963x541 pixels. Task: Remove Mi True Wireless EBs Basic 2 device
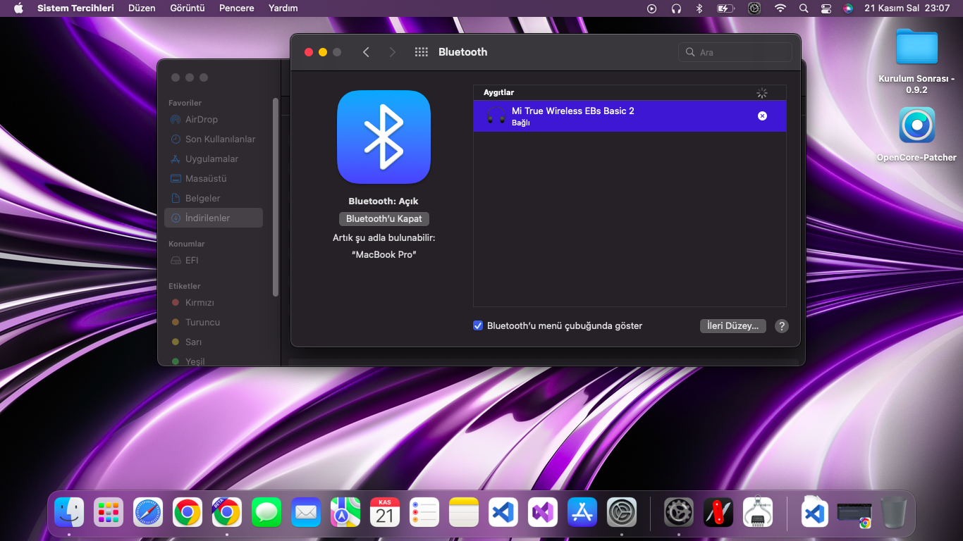coord(762,116)
